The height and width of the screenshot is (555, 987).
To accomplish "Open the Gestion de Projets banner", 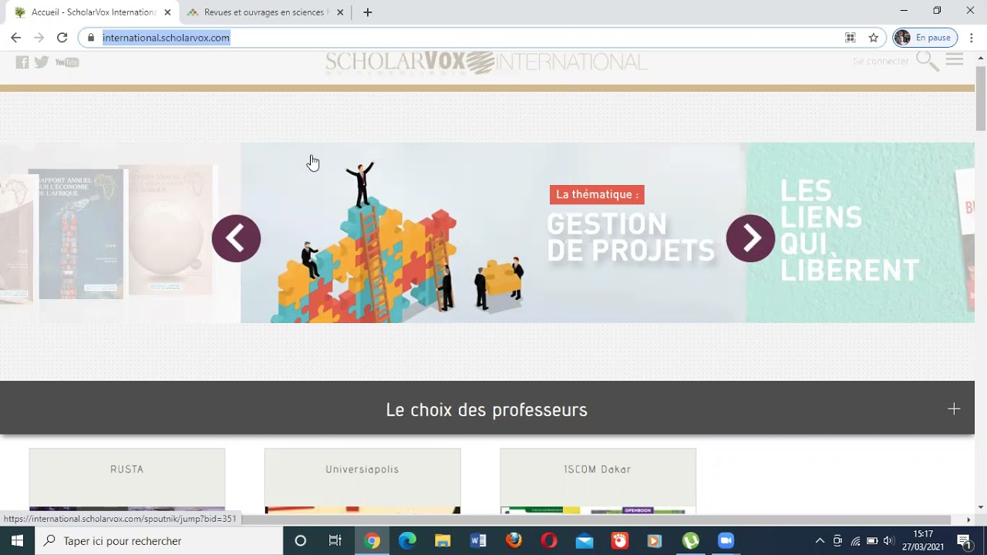I will coord(493,232).
